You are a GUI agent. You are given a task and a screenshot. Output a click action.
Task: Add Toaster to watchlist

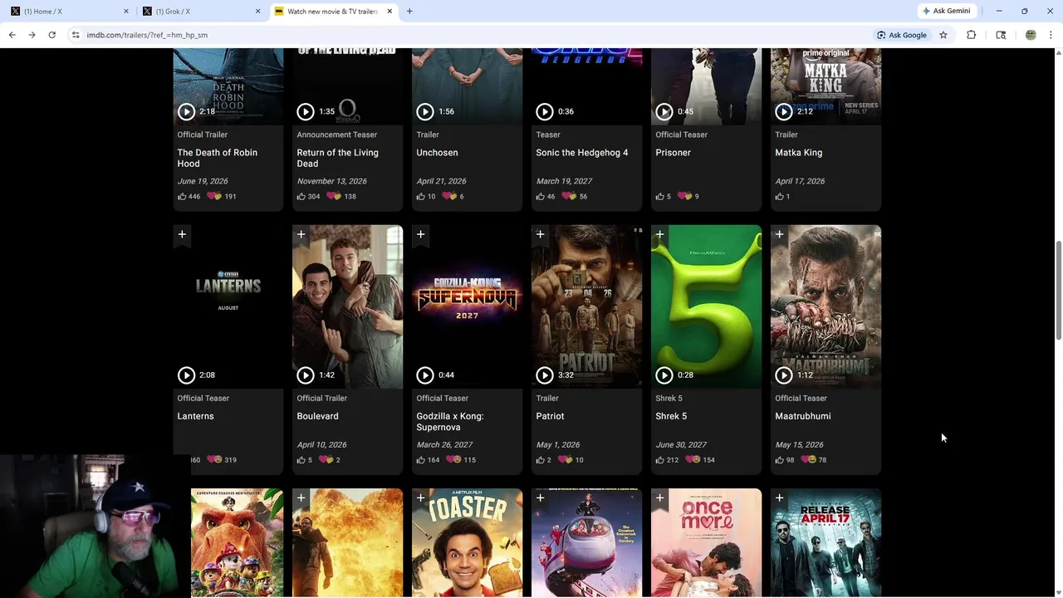point(421,498)
